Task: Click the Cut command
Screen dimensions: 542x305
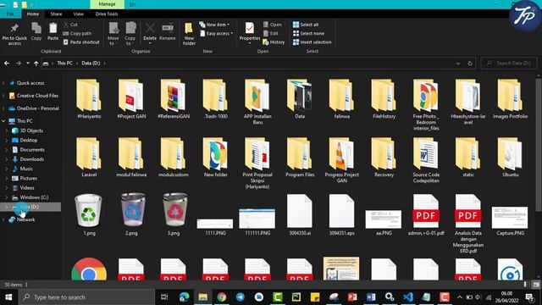Action: click(x=70, y=25)
